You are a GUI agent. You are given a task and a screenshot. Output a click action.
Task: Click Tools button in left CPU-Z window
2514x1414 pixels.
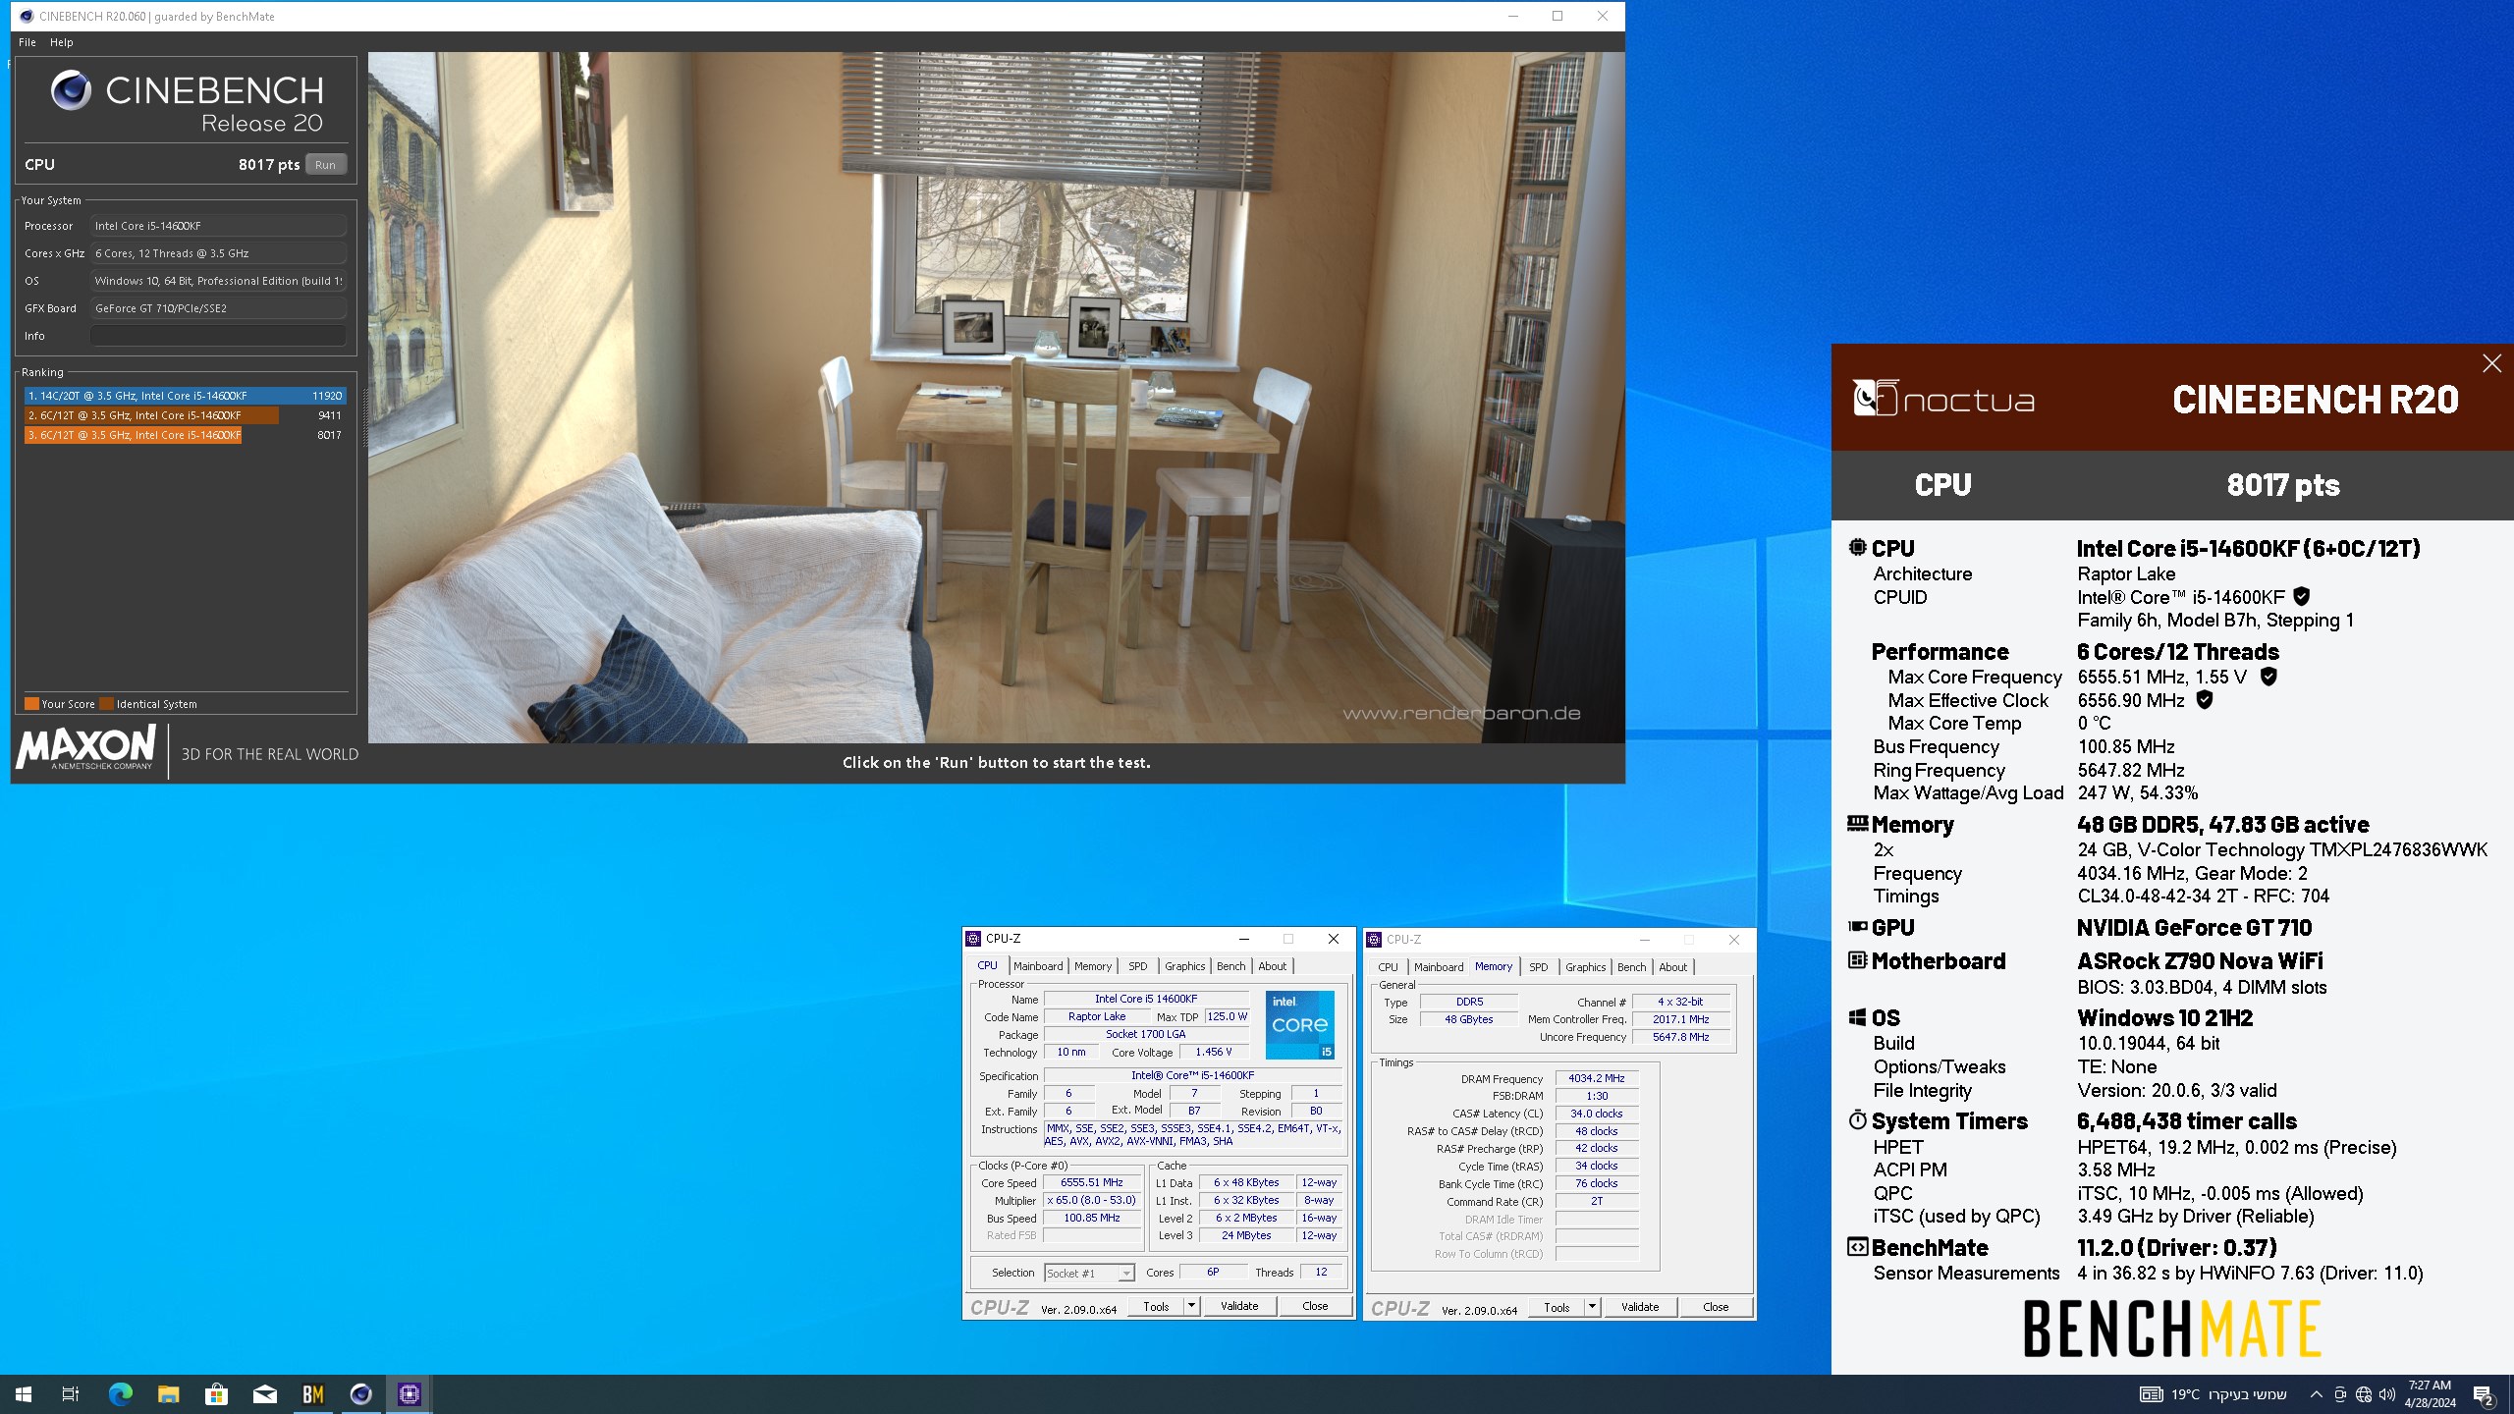pos(1156,1306)
